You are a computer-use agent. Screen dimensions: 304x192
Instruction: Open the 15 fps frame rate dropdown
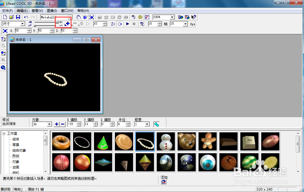pyautogui.click(x=186, y=24)
